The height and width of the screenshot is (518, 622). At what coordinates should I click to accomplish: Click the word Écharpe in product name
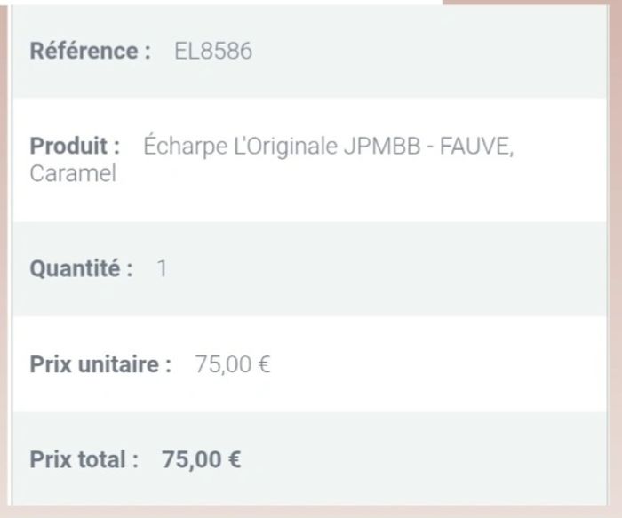point(185,147)
